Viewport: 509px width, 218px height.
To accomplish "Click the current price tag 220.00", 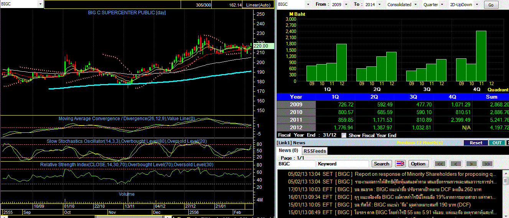I will pyautogui.click(x=263, y=46).
